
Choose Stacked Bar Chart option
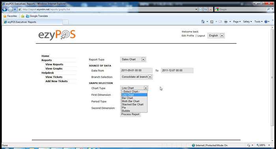[x=134, y=104]
